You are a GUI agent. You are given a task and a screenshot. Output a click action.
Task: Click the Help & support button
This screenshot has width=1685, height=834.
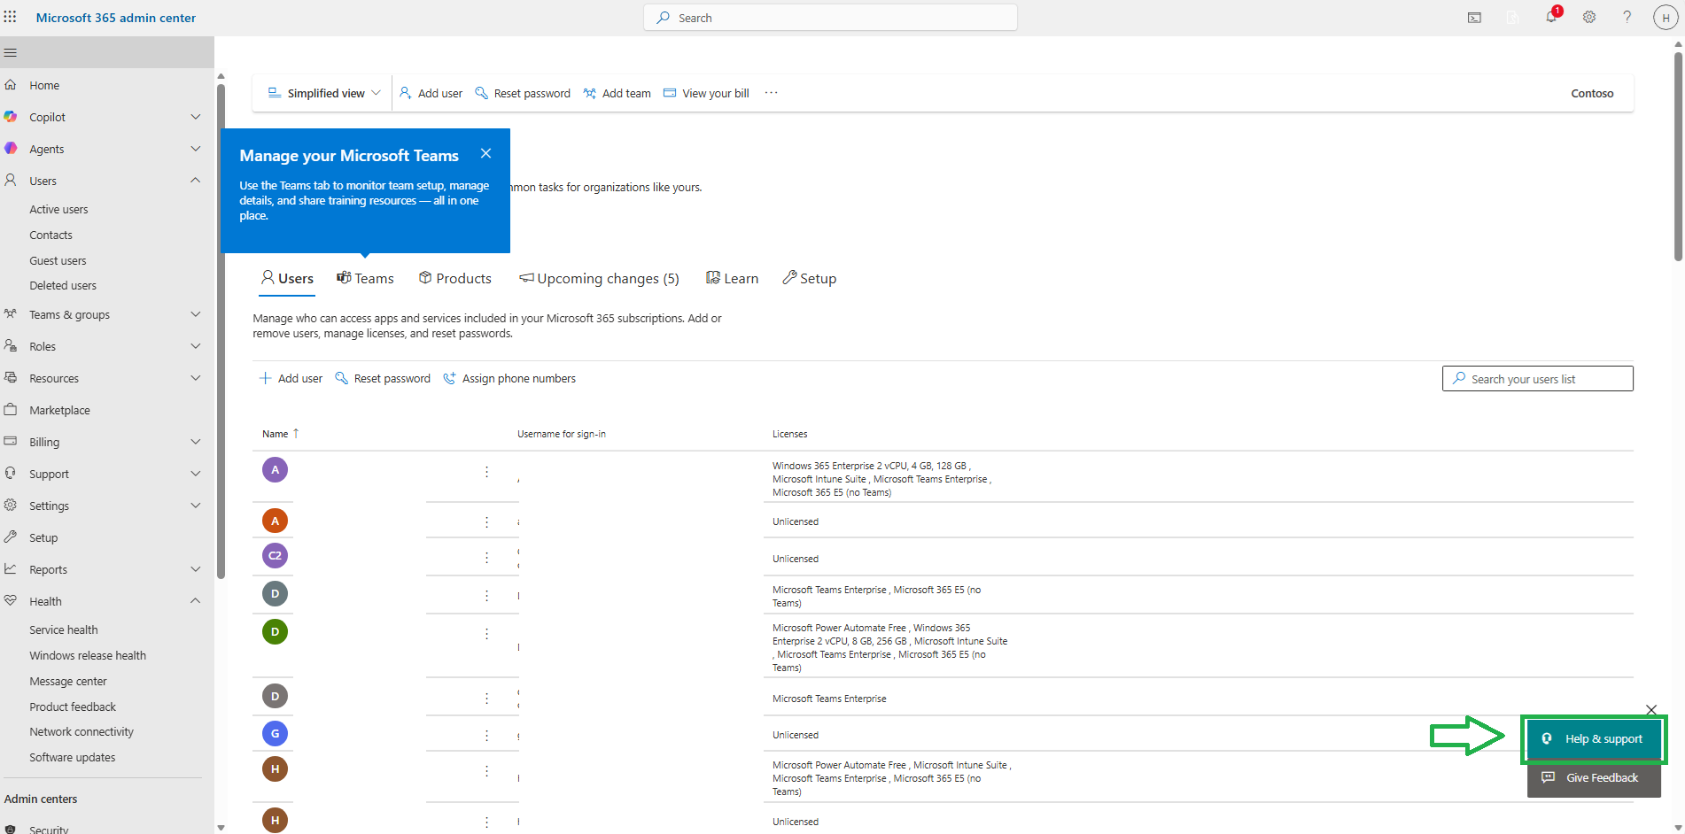pyautogui.click(x=1594, y=739)
